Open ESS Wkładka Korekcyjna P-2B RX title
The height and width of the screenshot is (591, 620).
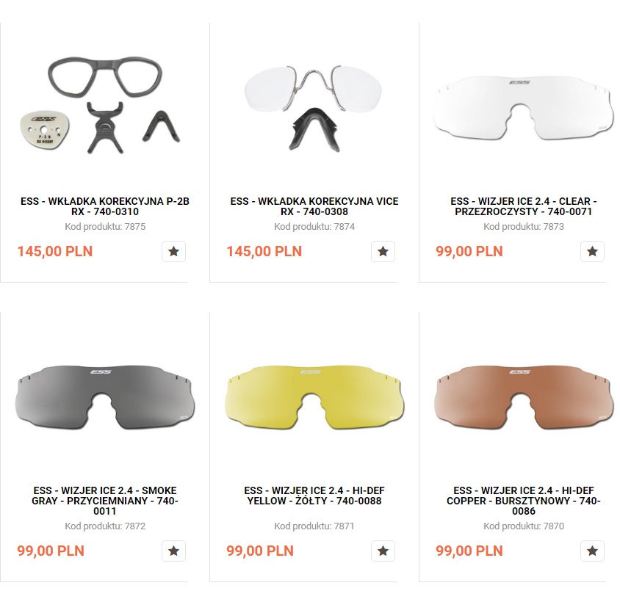[105, 206]
